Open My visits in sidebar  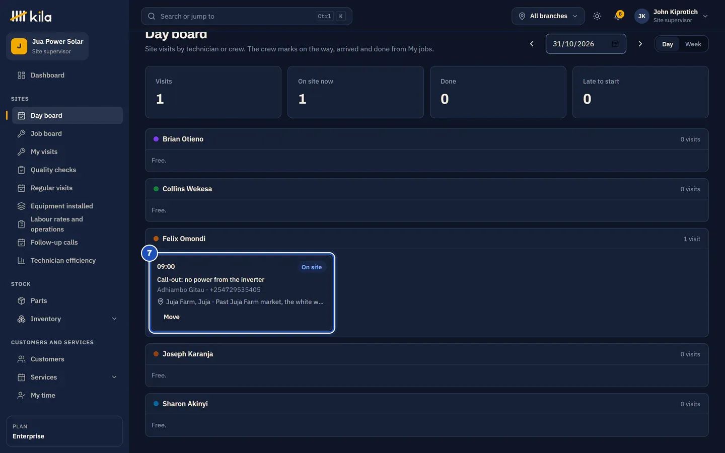tap(67, 152)
